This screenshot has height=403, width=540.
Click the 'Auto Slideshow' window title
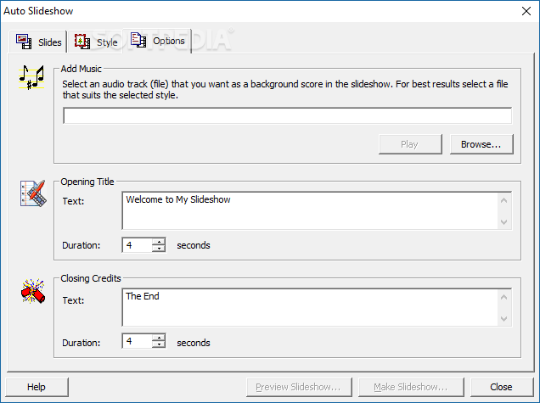point(38,11)
